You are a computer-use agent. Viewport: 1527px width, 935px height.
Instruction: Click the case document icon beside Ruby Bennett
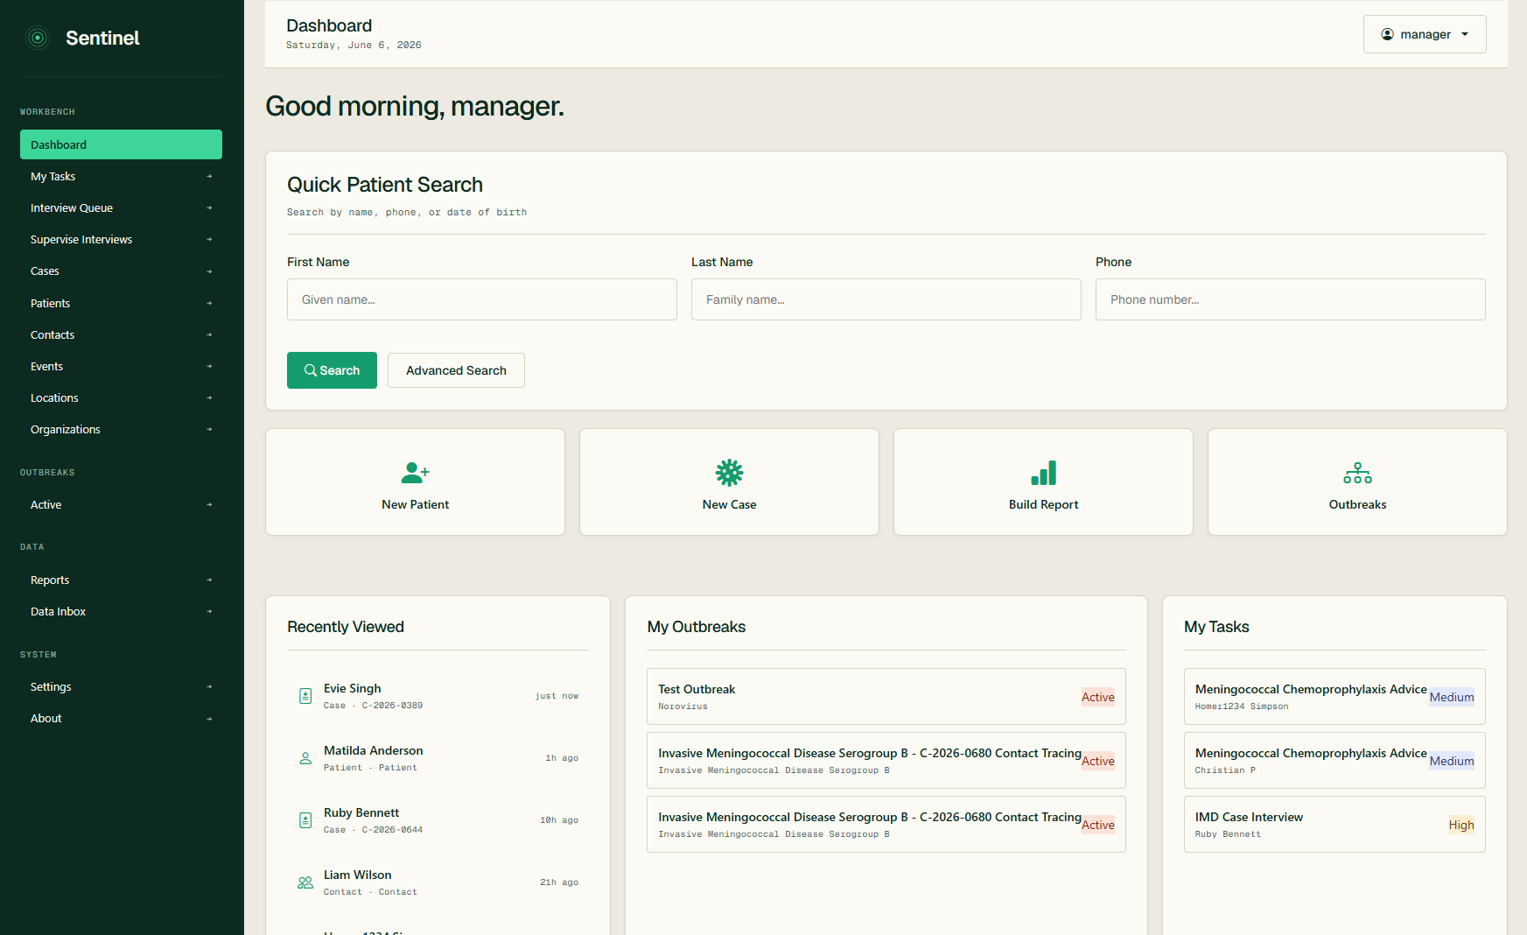[x=305, y=820]
